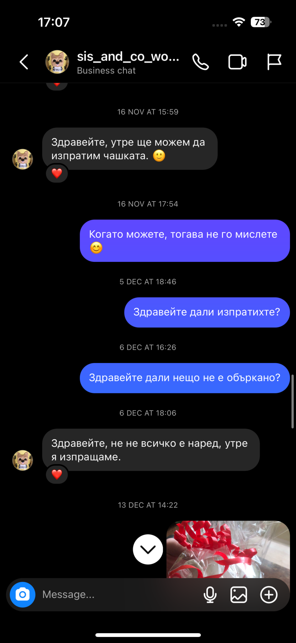Tap the heart reaction under the изпращаме message

click(x=57, y=474)
